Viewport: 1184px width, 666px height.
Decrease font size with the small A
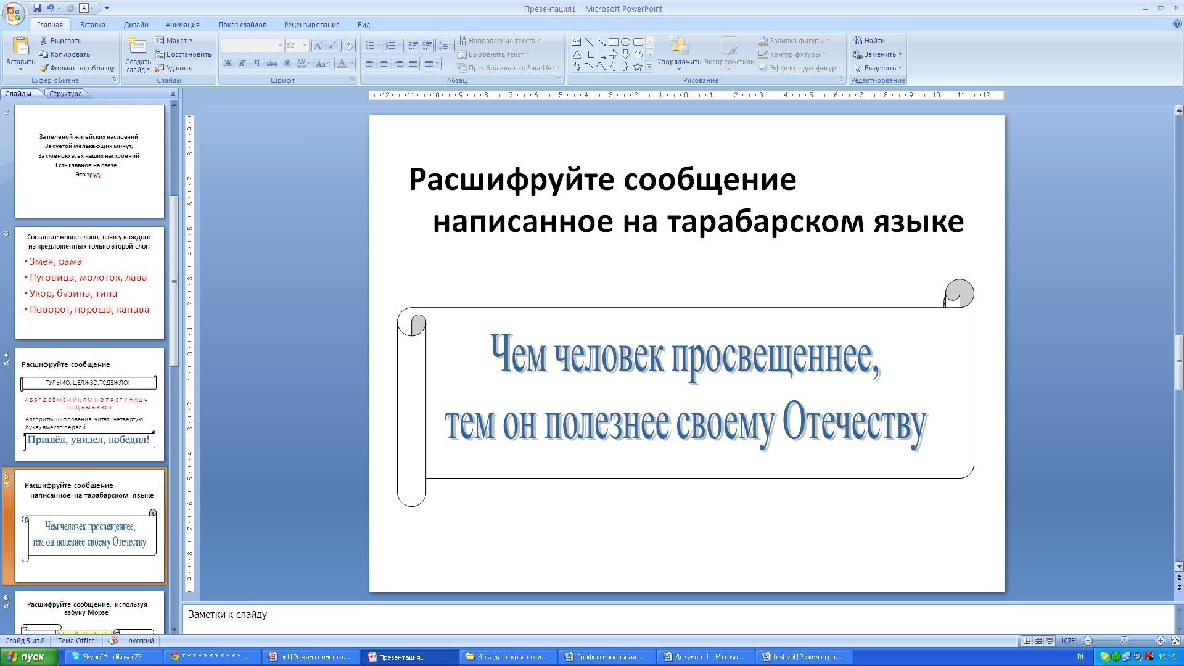tap(332, 46)
